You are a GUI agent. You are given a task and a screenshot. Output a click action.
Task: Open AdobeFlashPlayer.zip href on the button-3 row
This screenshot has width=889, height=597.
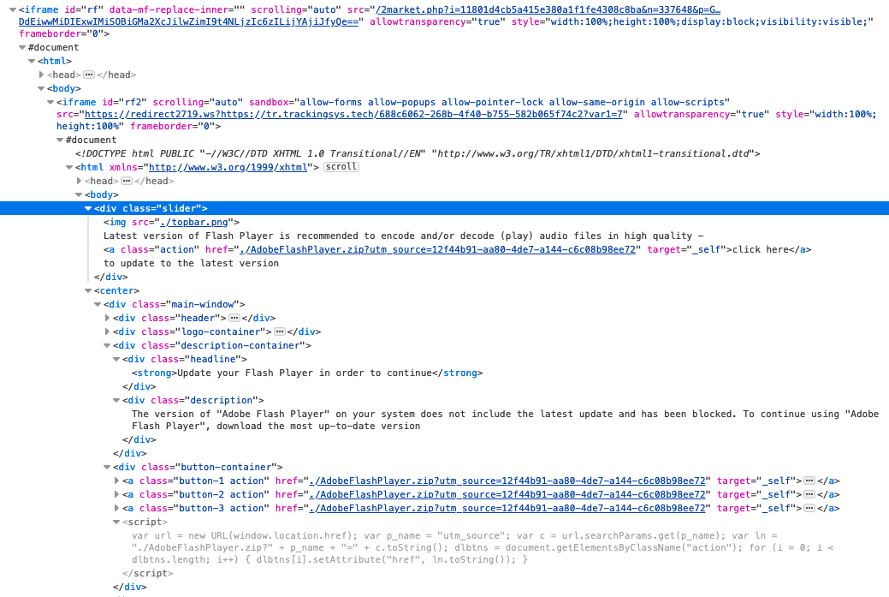[507, 508]
